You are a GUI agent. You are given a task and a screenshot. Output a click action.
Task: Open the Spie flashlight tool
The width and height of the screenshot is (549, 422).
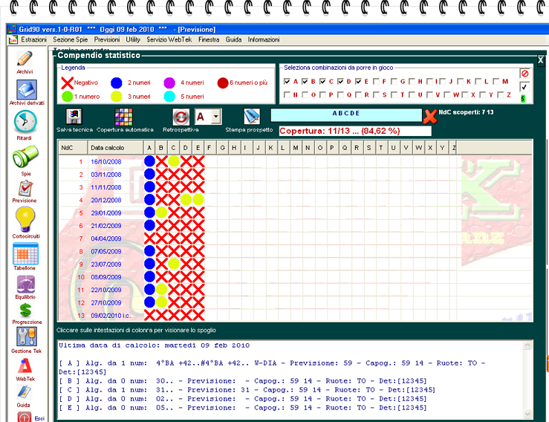[25, 158]
